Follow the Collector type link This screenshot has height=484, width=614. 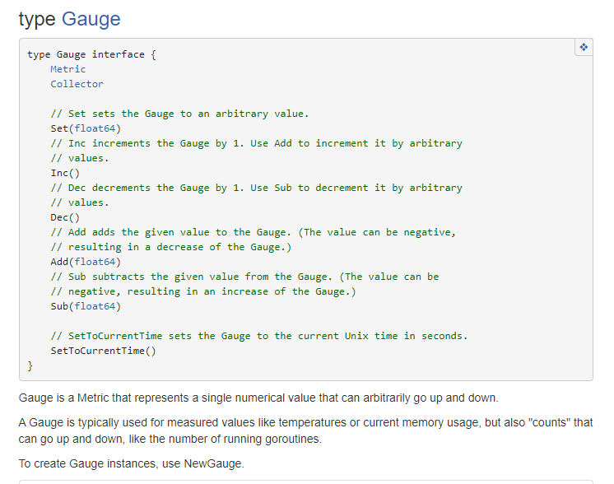[x=77, y=84]
